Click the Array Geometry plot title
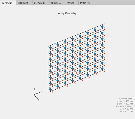The image size is (135, 119). click(x=67, y=13)
